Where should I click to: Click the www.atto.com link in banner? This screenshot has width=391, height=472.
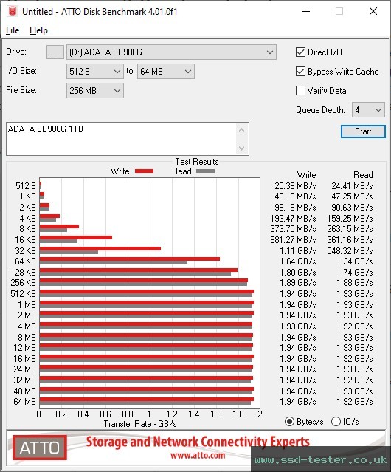[x=198, y=455]
